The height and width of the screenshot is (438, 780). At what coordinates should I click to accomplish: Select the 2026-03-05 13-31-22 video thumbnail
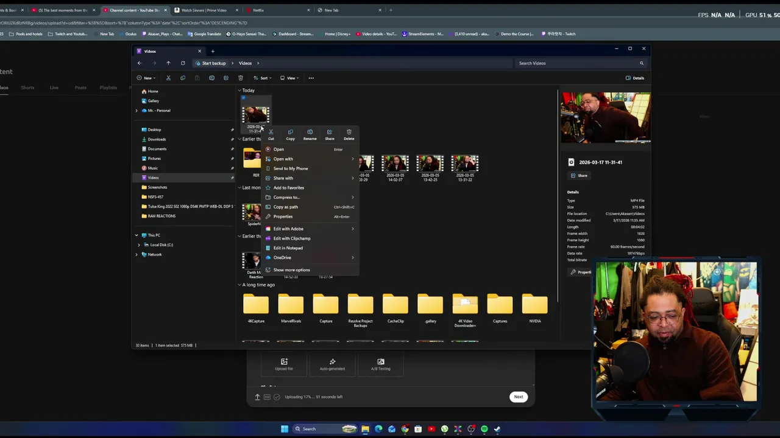465,163
